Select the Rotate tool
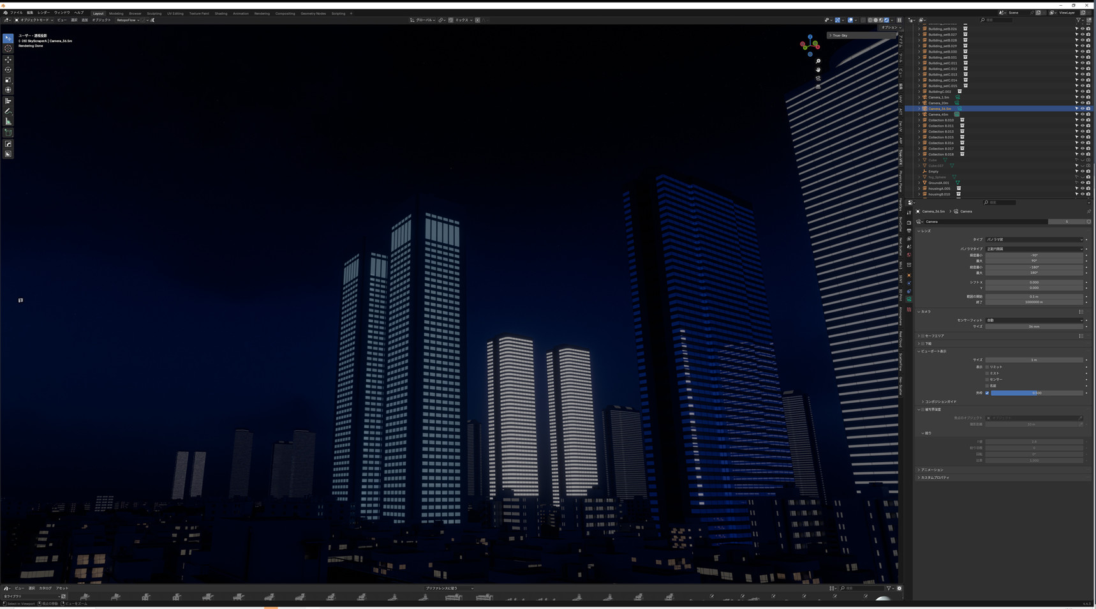Viewport: 1096px width, 609px height. [x=8, y=70]
